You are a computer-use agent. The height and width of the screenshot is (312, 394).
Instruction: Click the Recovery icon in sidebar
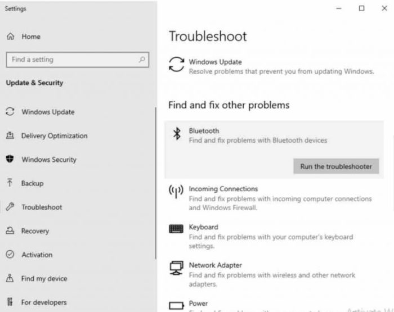tap(10, 231)
